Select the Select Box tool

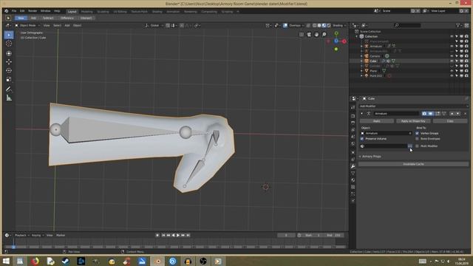pos(9,35)
